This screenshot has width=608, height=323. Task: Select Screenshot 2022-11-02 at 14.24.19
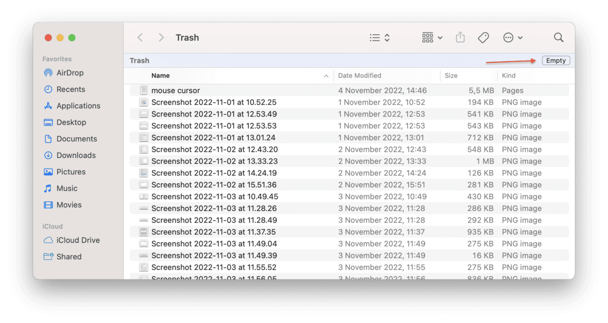click(x=214, y=173)
